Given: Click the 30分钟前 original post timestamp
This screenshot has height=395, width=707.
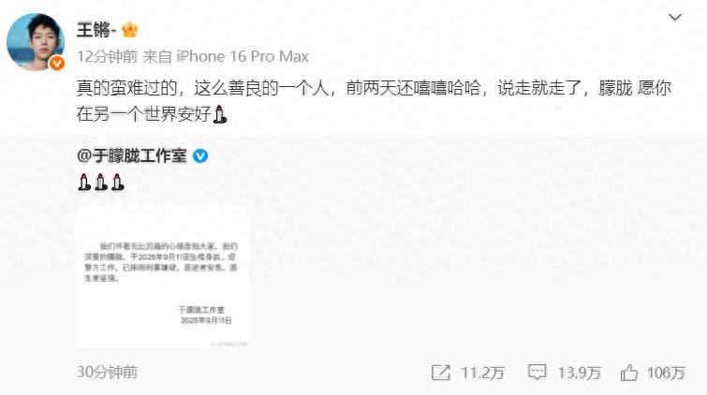Looking at the screenshot, I should (107, 372).
